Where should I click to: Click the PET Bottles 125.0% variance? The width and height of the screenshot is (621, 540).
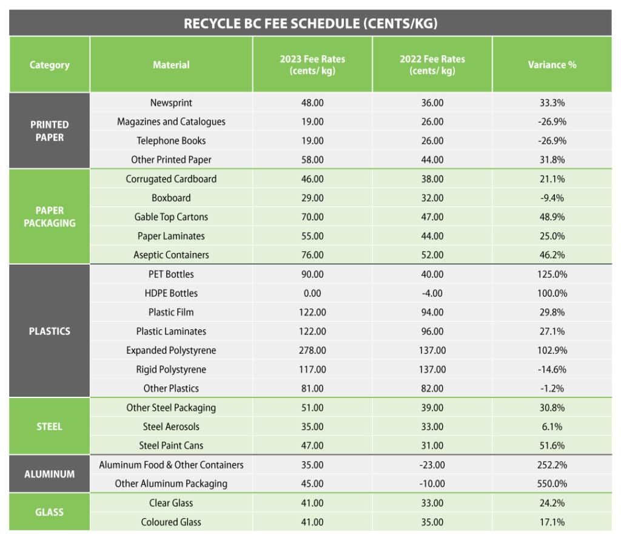(x=552, y=274)
